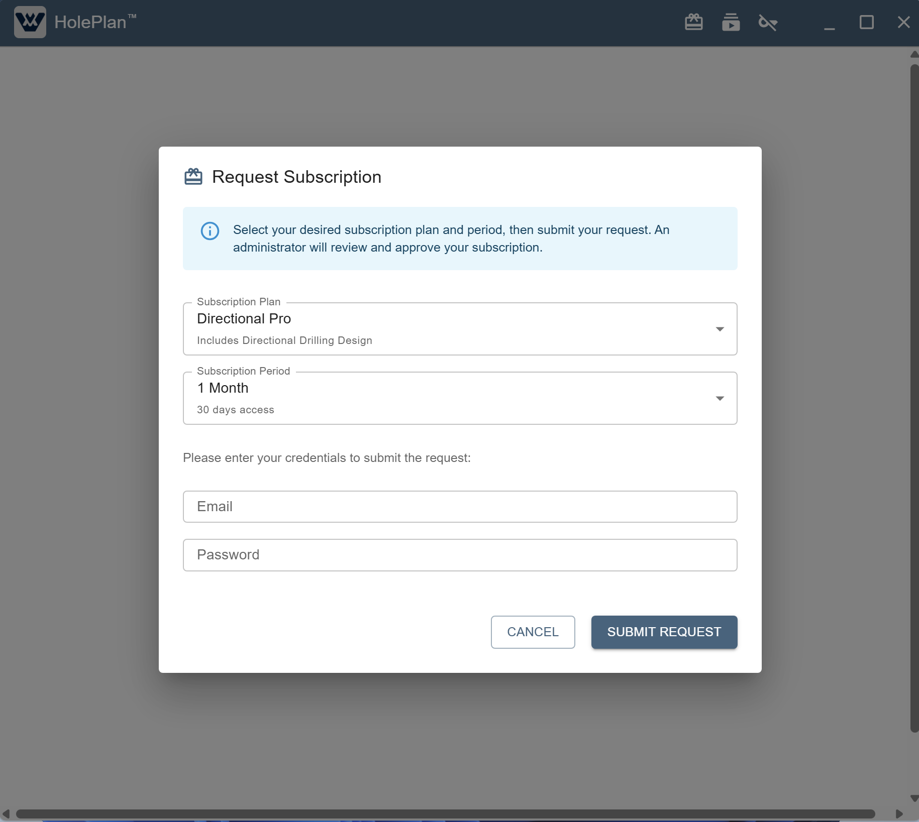The width and height of the screenshot is (919, 822).
Task: Open subscription request icon in title bar
Action: pos(693,22)
